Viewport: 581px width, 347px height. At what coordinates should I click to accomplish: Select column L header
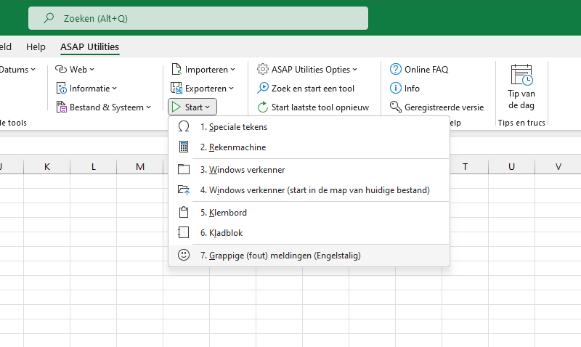tap(94, 167)
